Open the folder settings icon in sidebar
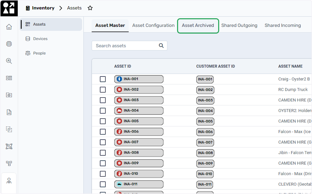Screen dimensions: 312x194 tap(9, 95)
